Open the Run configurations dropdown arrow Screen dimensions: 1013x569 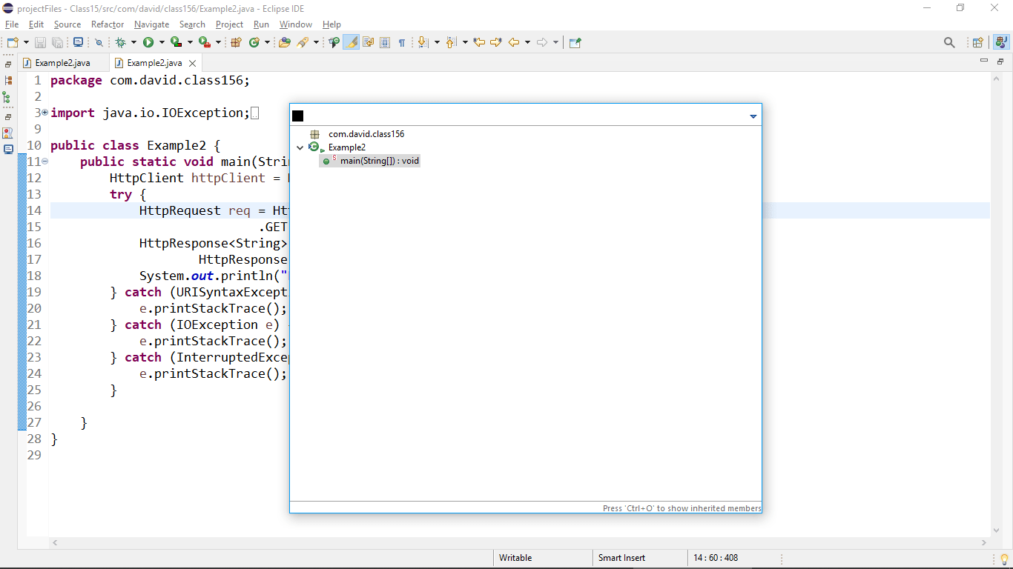[x=162, y=42]
